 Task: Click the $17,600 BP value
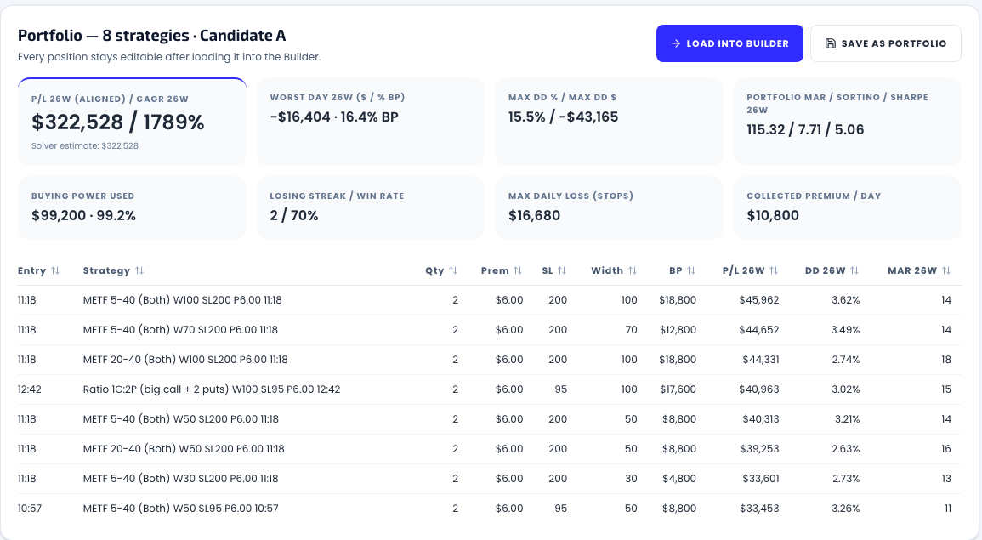[x=678, y=389]
